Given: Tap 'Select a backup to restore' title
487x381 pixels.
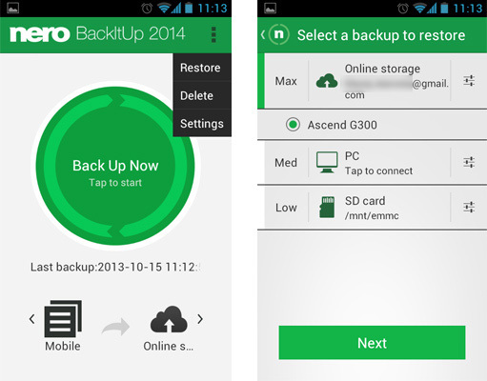Looking at the screenshot, I should [x=381, y=35].
